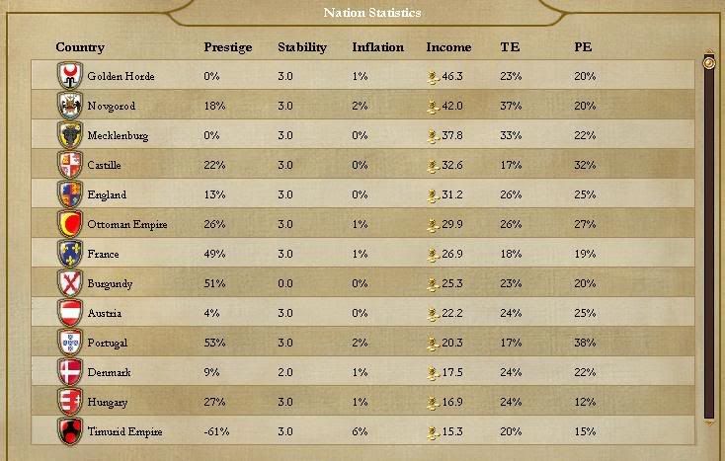Click the scroll-down arrow at the scrollbar bottom

[708, 422]
